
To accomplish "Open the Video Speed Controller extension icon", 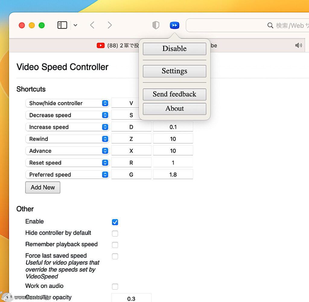I will click(174, 25).
